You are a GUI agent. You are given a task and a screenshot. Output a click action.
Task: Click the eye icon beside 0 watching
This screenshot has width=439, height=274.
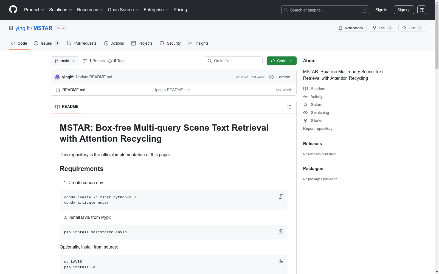pyautogui.click(x=305, y=113)
